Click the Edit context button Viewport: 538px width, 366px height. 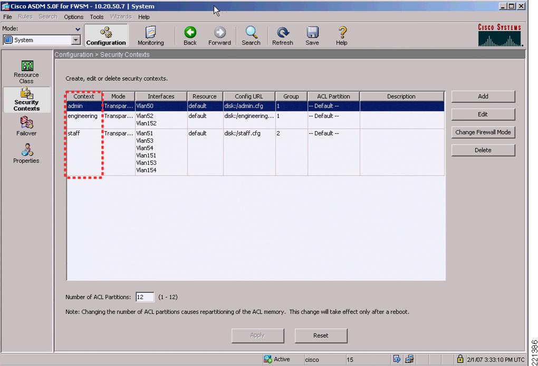[483, 114]
